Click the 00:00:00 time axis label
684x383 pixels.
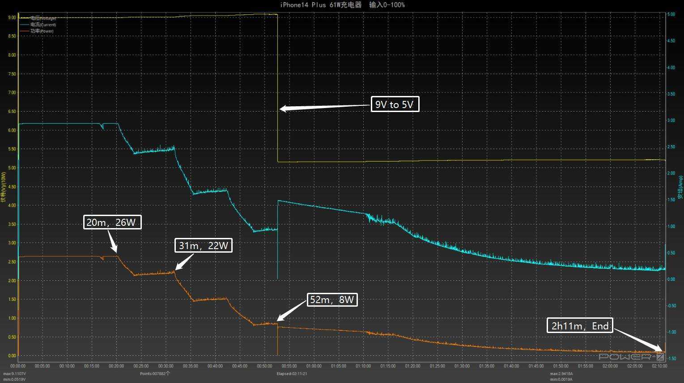tap(18, 366)
